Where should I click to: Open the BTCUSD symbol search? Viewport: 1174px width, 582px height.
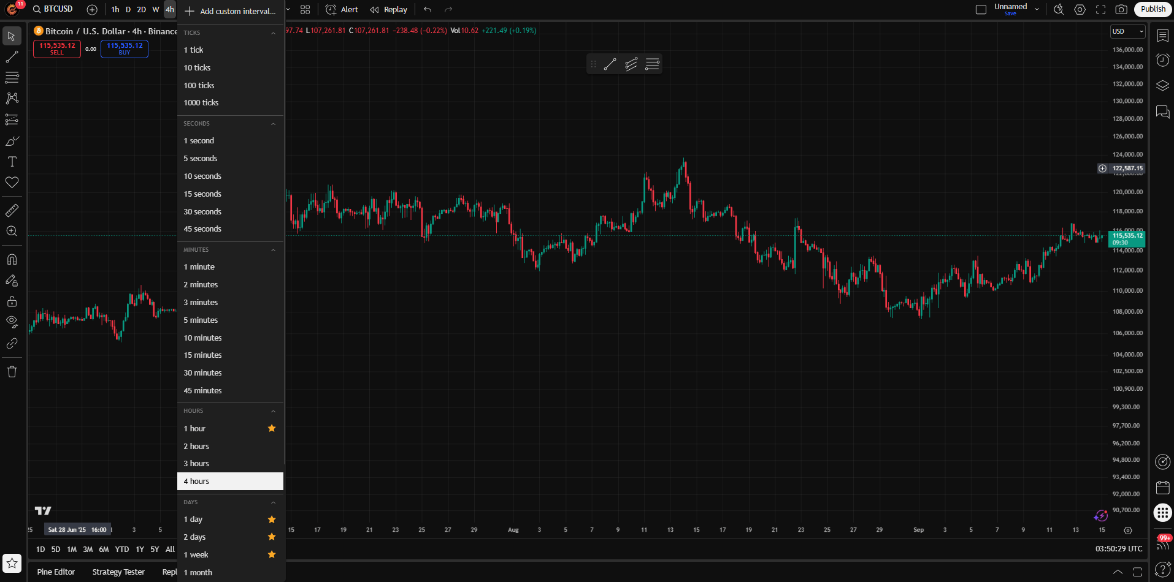[x=53, y=9]
